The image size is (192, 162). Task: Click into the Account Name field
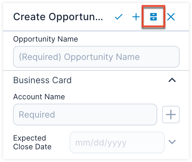pos(85,115)
